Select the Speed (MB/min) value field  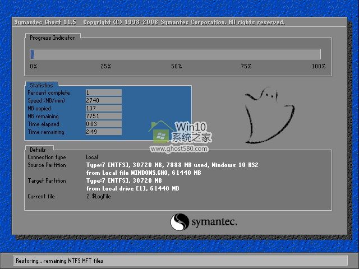103,100
